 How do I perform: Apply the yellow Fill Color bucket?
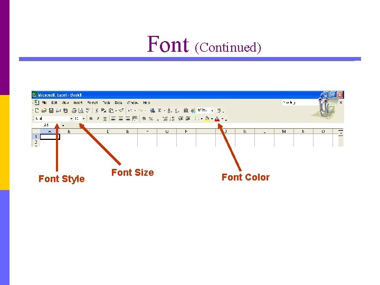[207, 119]
